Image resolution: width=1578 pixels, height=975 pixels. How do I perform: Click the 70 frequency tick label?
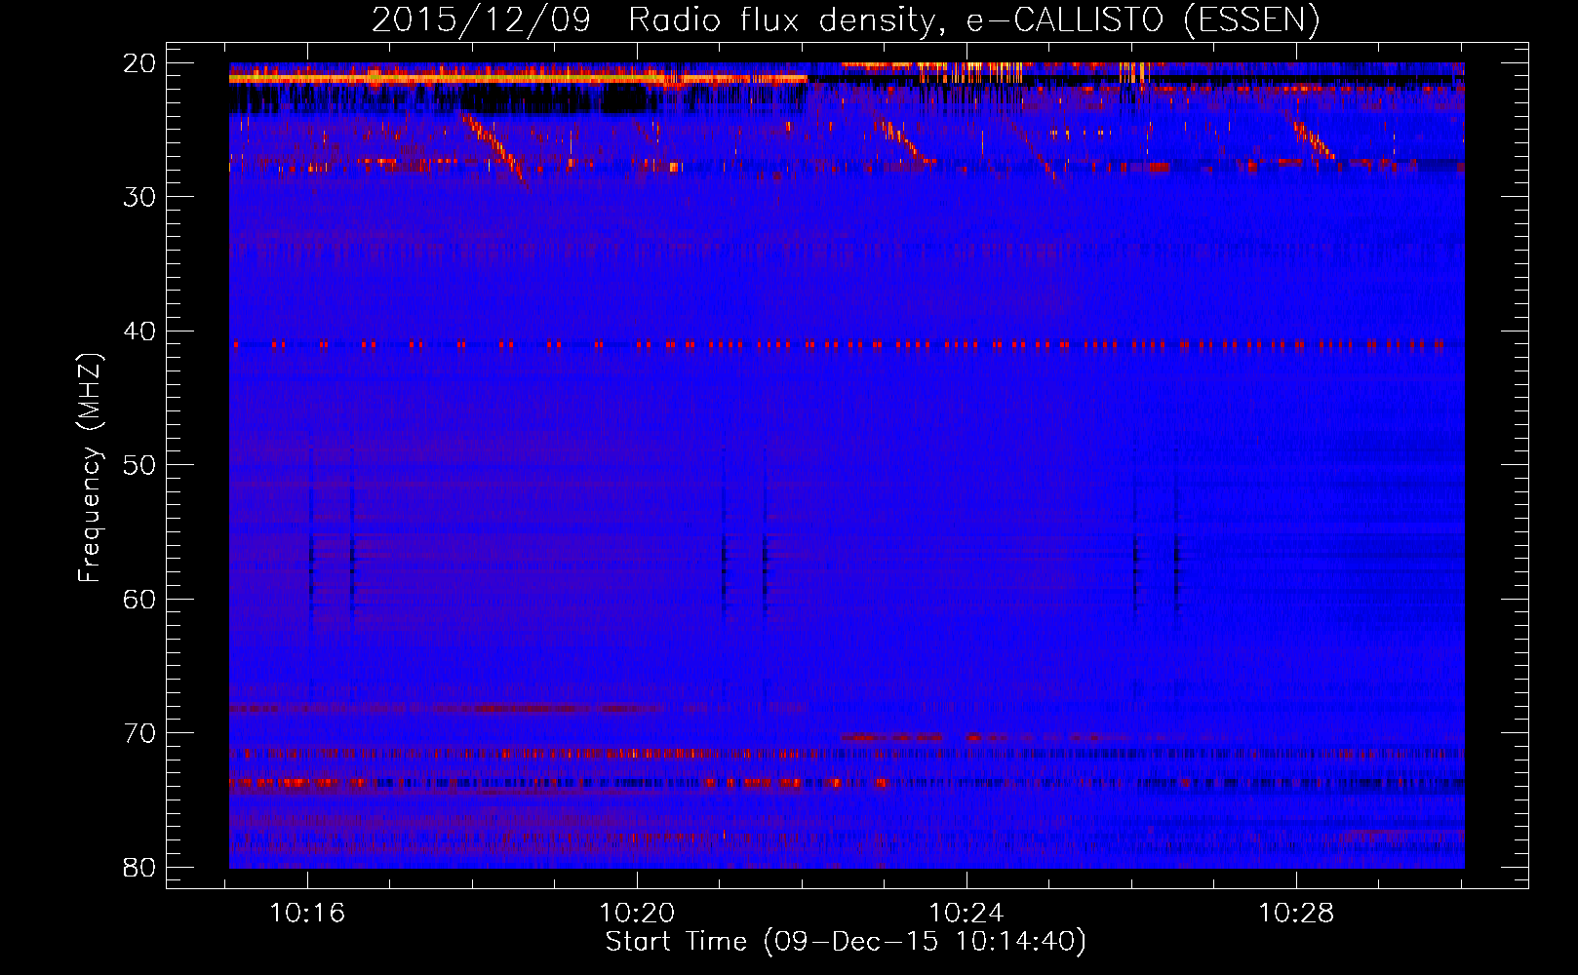140,733
